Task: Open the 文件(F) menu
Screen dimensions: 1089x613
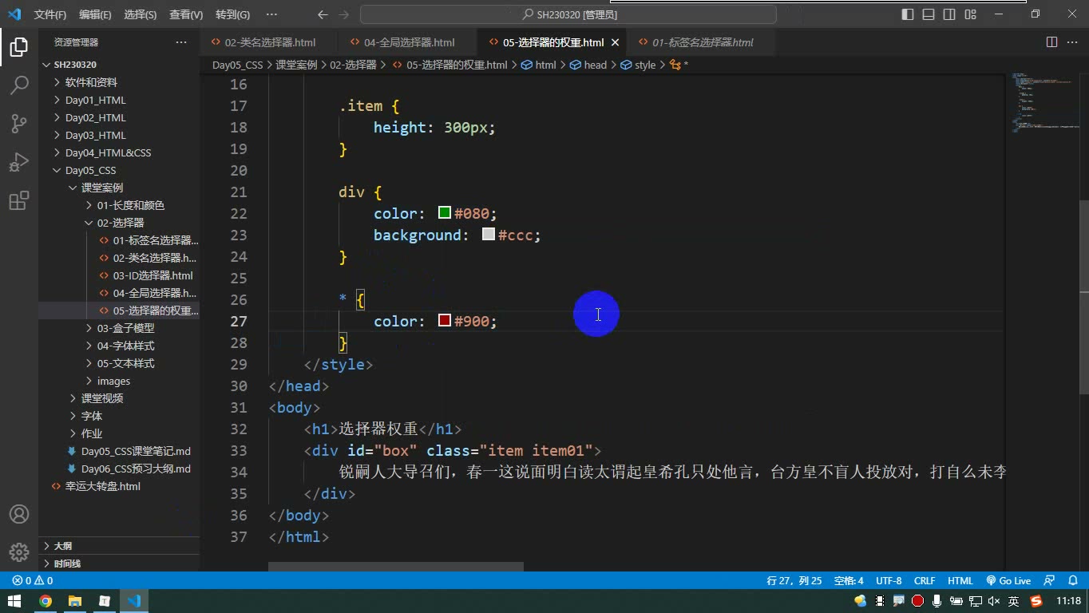Action: pos(49,14)
